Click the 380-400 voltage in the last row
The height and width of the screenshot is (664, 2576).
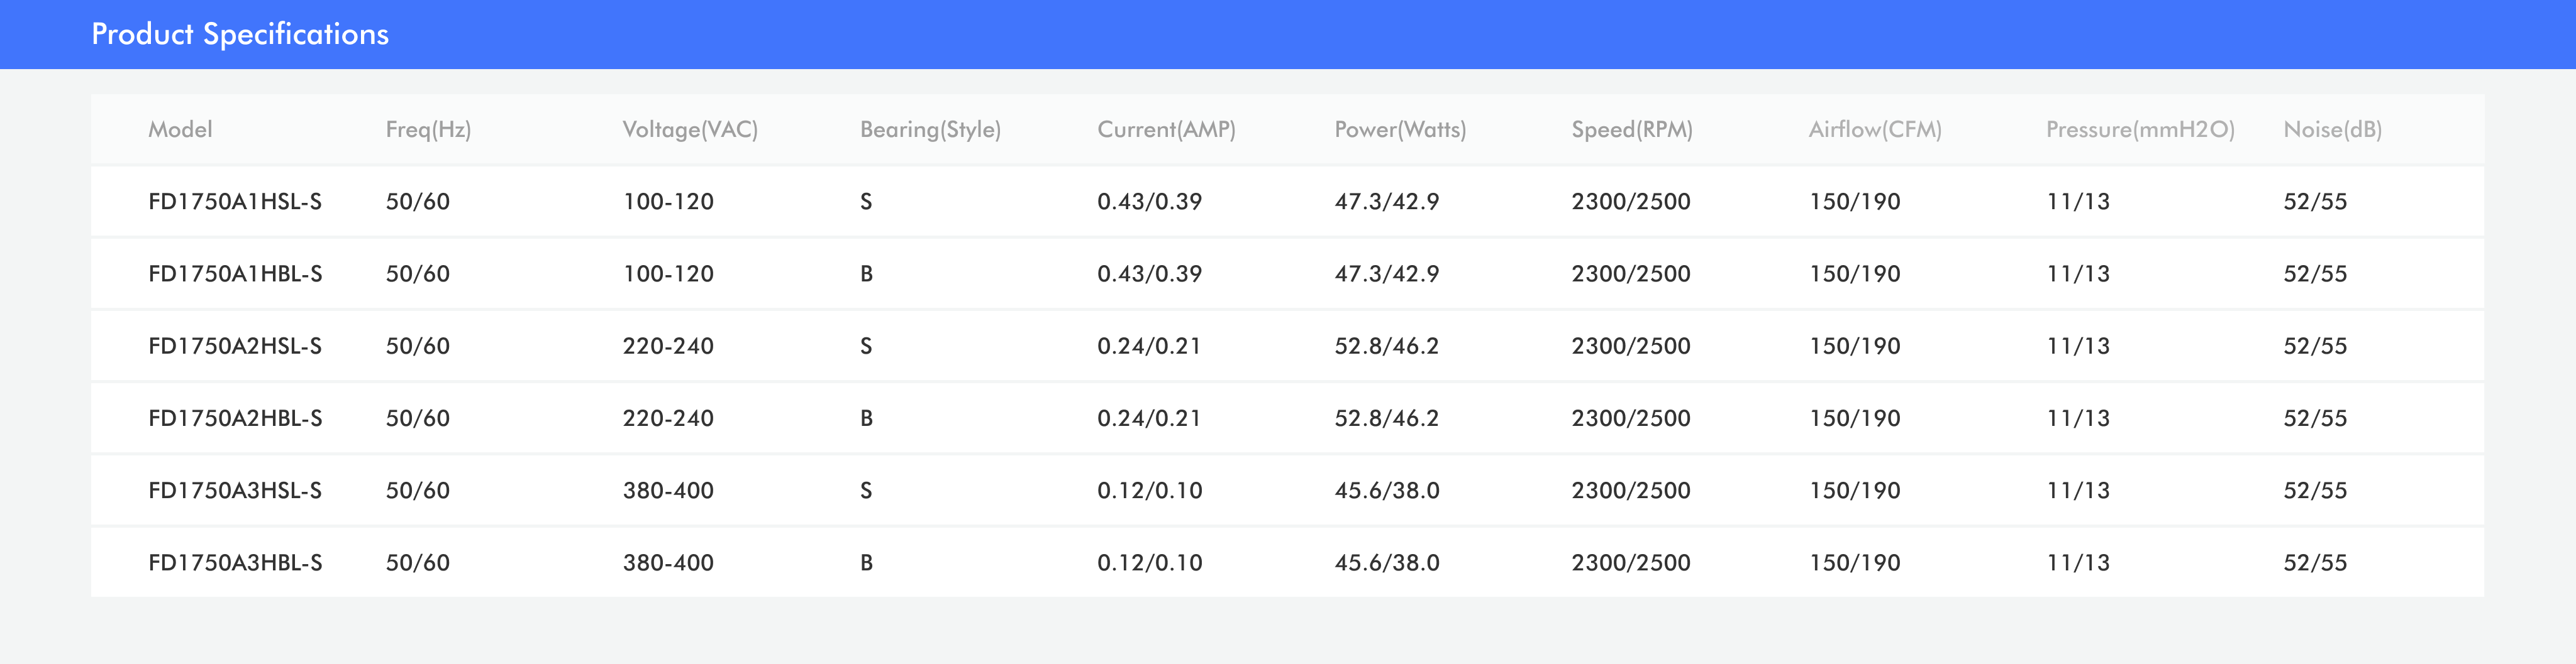668,563
